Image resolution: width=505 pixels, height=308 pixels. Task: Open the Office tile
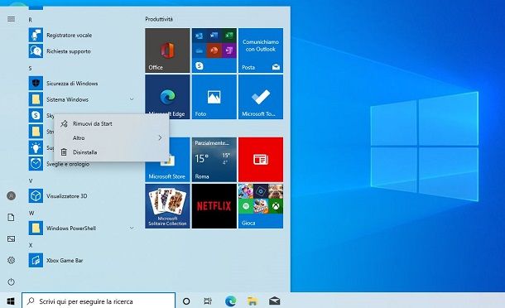coord(167,51)
